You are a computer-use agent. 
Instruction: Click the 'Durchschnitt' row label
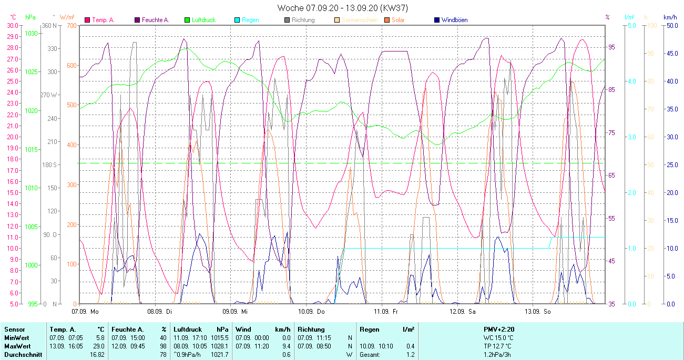click(24, 355)
